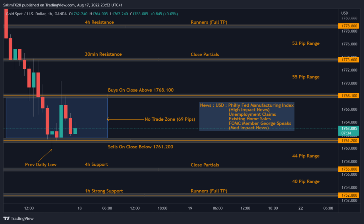The image size is (364, 224).
Task: Select the 1773.600 price axis label
Action: pos(349,60)
